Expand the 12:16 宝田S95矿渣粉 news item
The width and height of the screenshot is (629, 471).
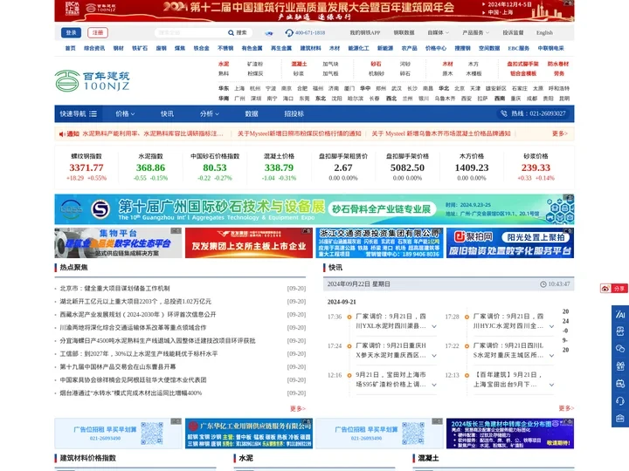434,385
